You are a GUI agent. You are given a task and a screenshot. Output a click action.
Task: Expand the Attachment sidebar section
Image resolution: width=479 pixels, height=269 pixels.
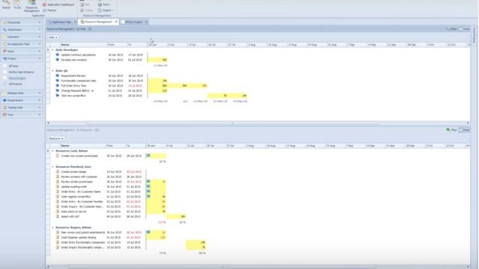(22, 30)
